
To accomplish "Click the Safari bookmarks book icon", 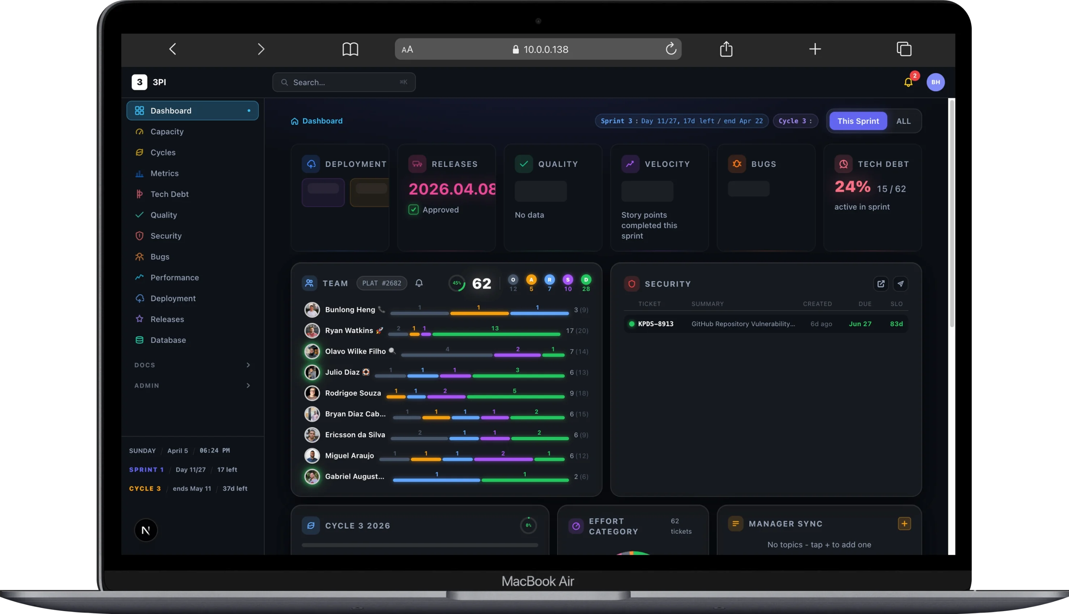I will click(x=350, y=49).
